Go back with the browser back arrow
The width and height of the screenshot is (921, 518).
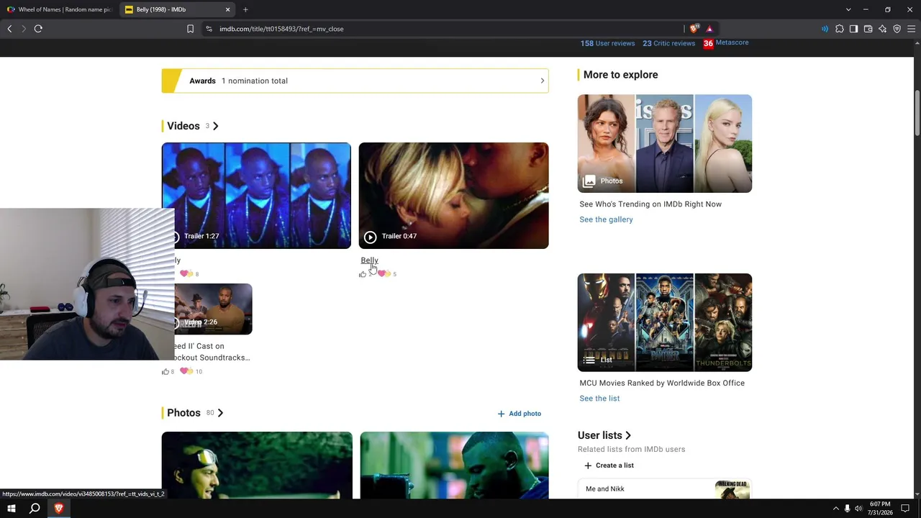point(9,29)
